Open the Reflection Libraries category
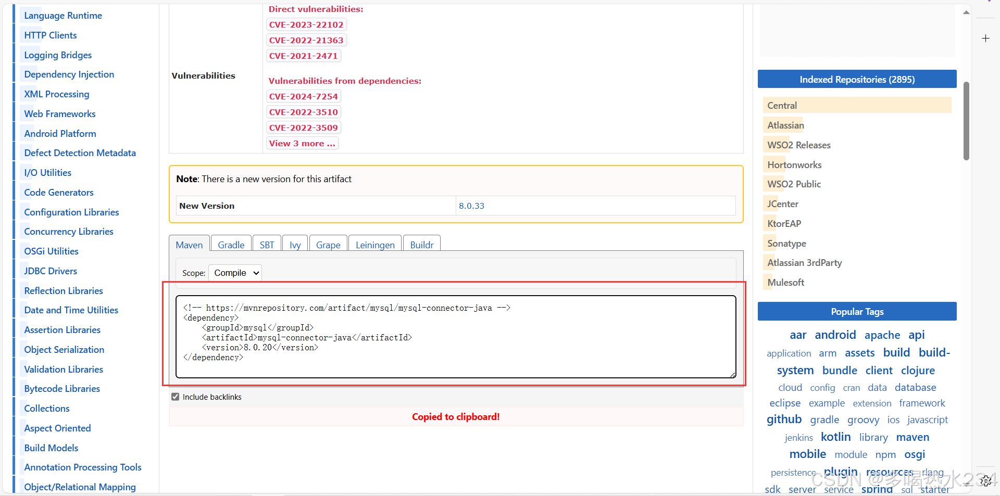This screenshot has width=1000, height=496. pos(64,290)
